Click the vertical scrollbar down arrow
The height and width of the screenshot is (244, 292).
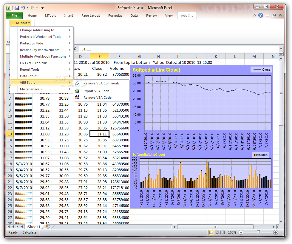point(281,222)
